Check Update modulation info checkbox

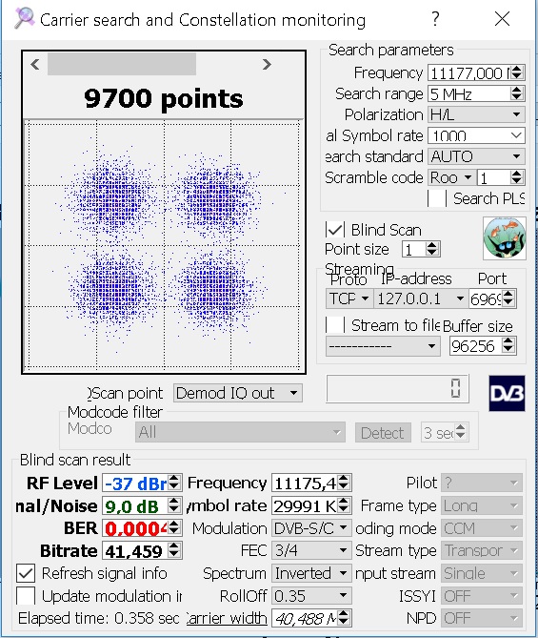pos(26,596)
